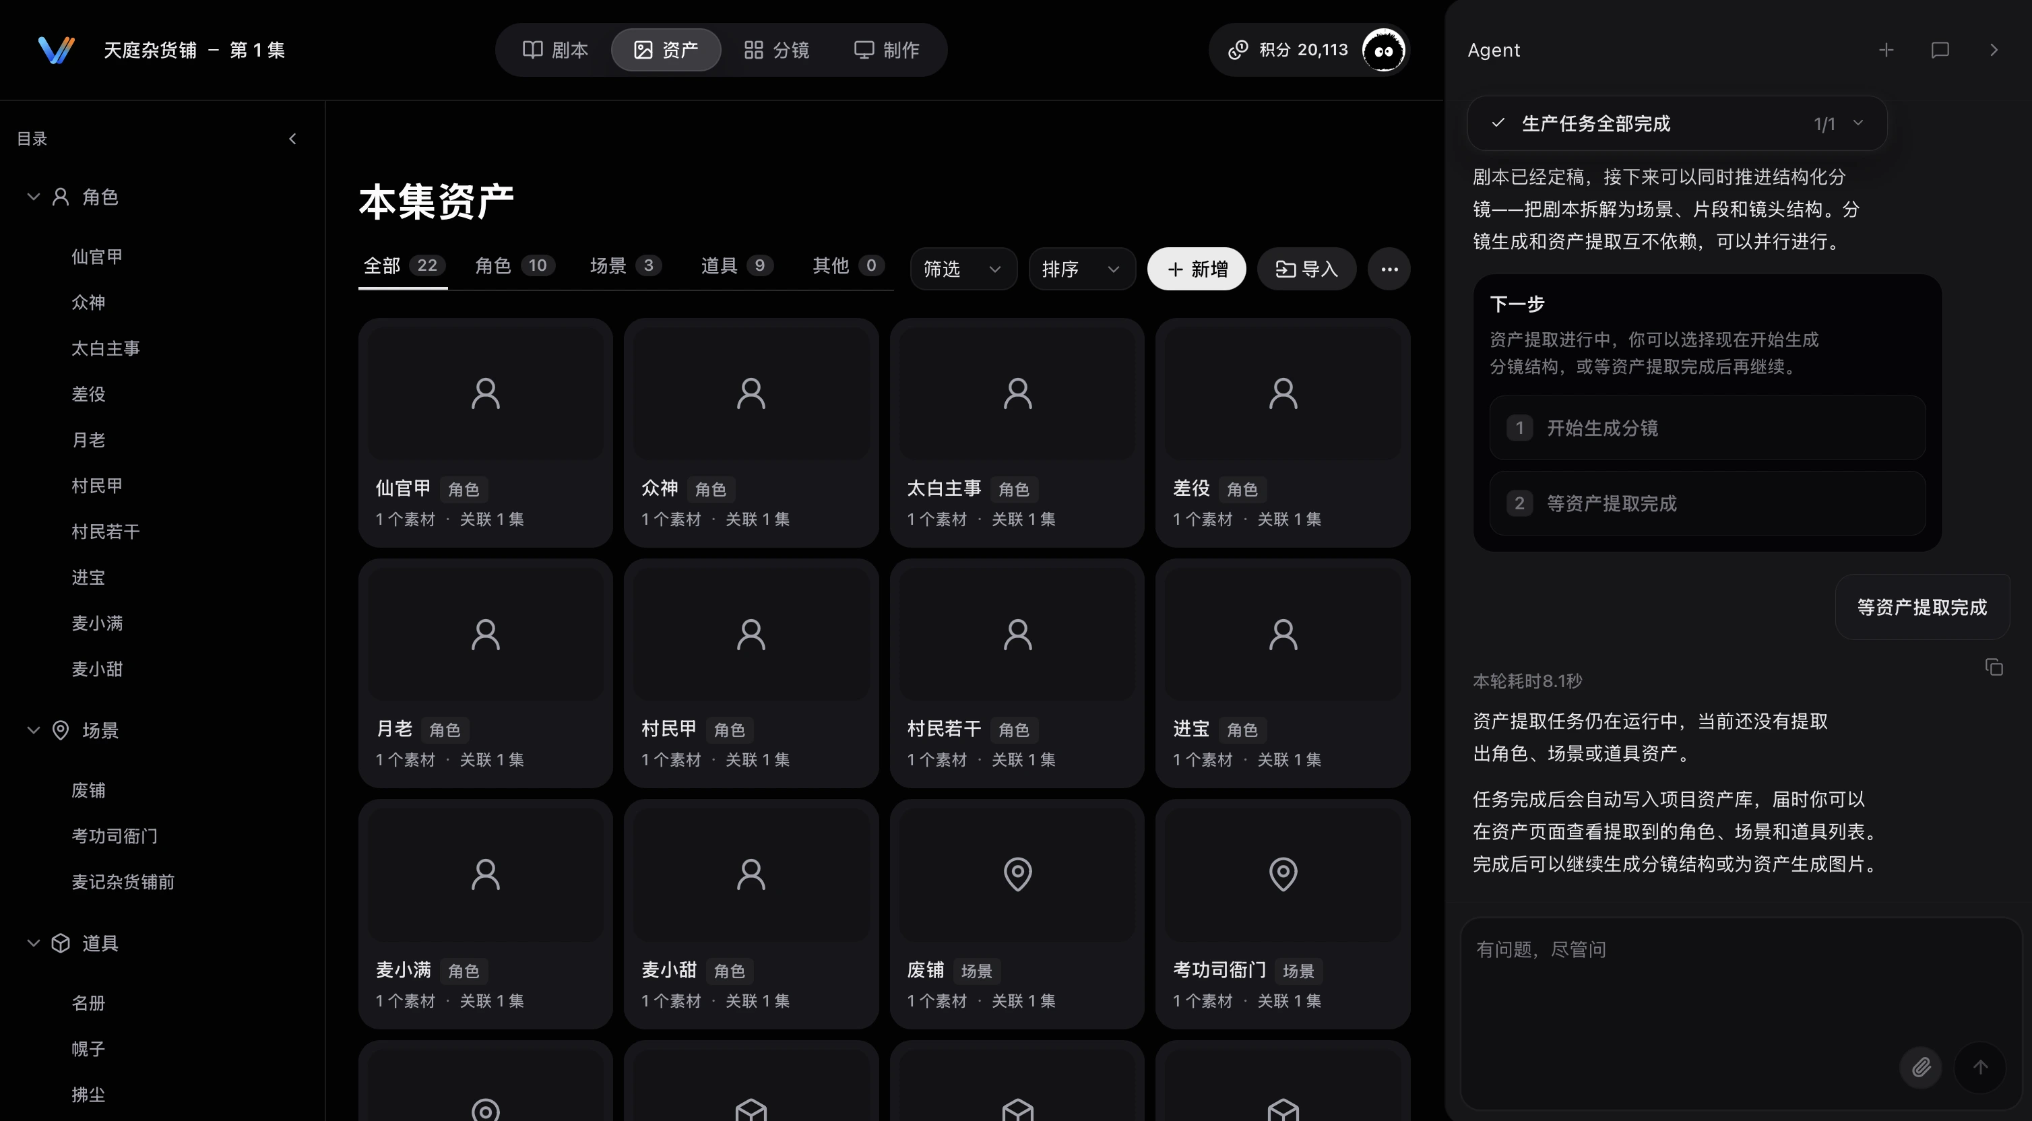2032x1121 pixels.
Task: Open the user avatar menu
Action: [x=1384, y=51]
